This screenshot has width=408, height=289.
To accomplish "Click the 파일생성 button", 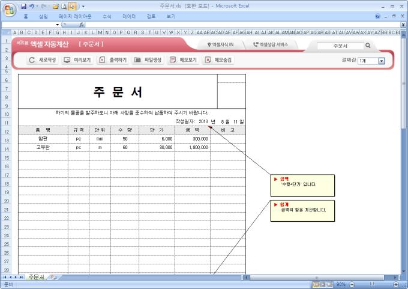I will [x=148, y=60].
